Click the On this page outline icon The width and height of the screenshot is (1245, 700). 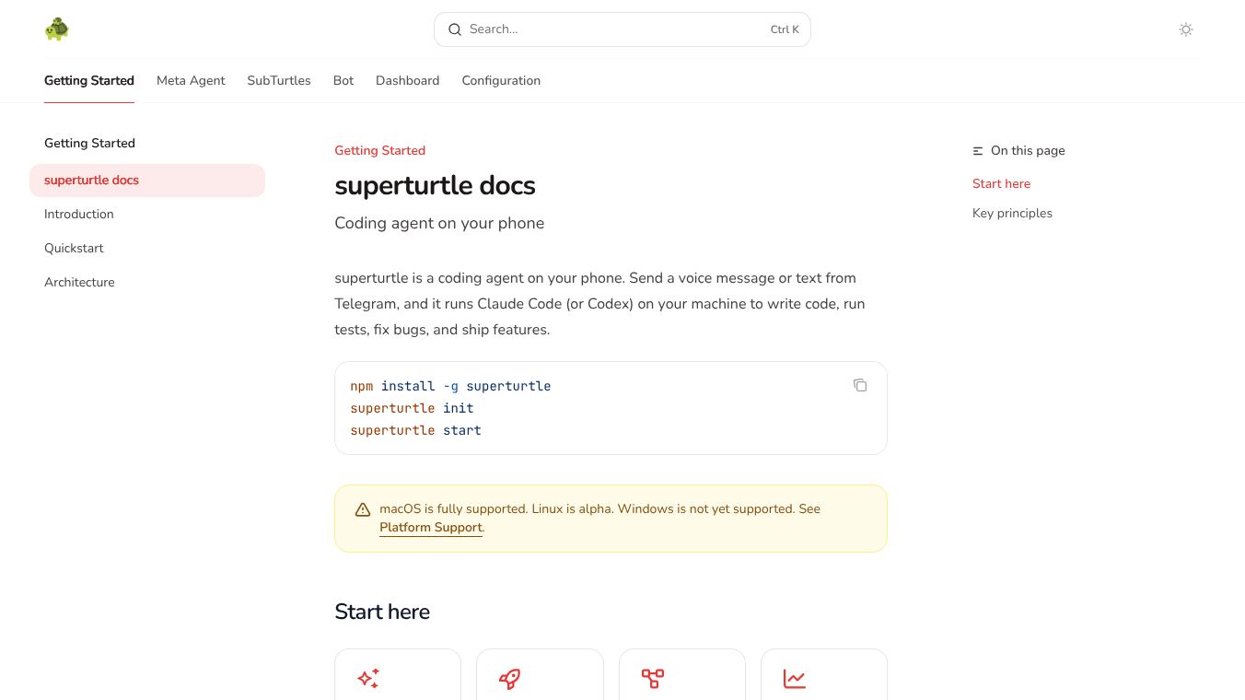click(x=978, y=151)
